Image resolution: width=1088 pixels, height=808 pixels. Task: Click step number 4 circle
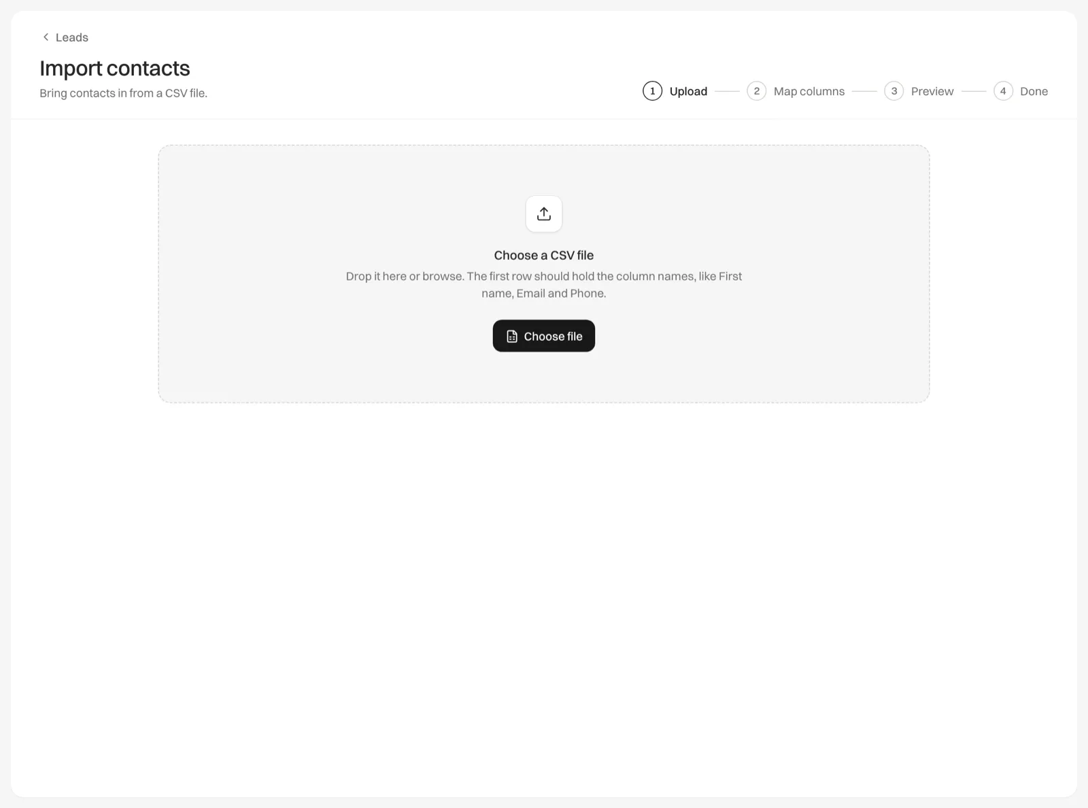[x=1003, y=91]
